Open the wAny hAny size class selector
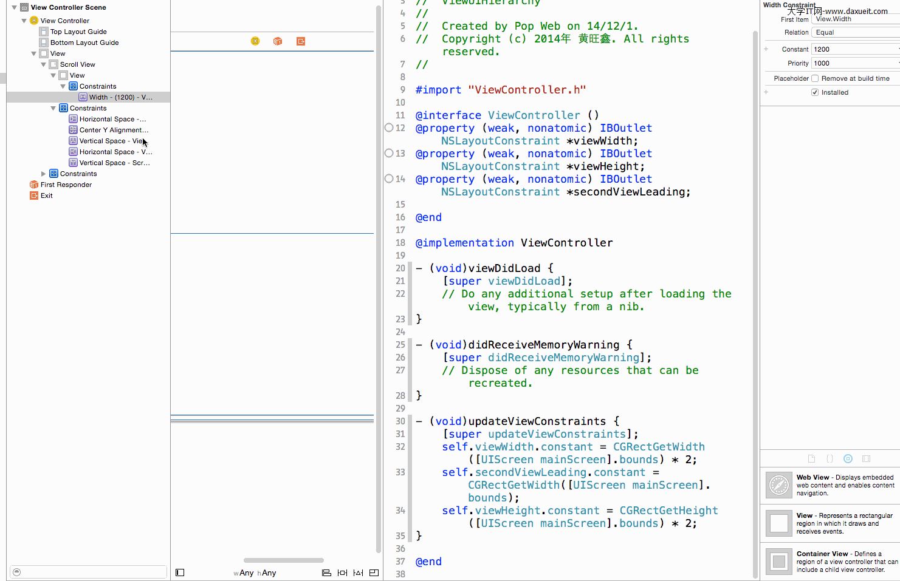The width and height of the screenshot is (900, 581). click(255, 573)
